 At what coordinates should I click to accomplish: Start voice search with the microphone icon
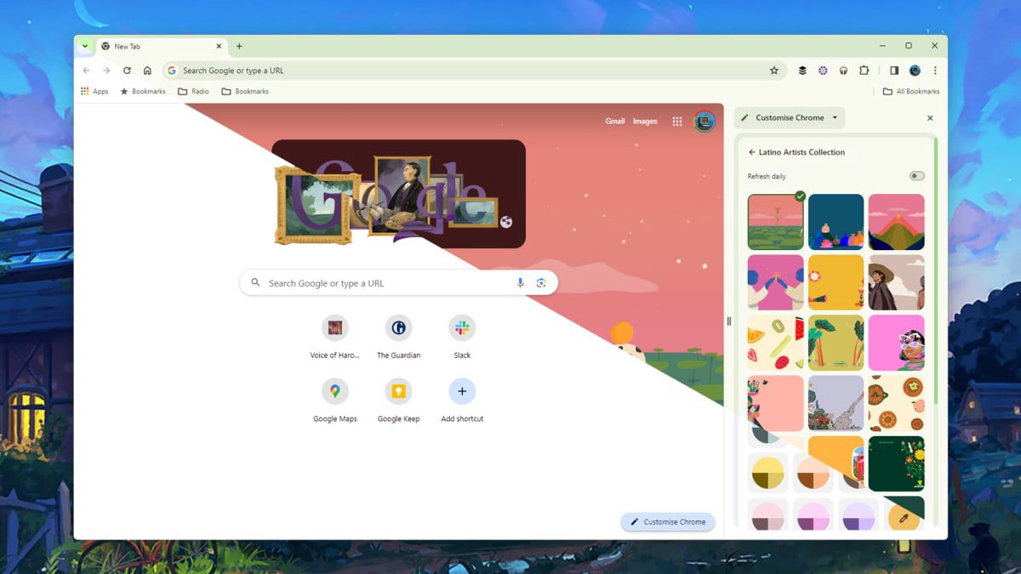(x=520, y=283)
